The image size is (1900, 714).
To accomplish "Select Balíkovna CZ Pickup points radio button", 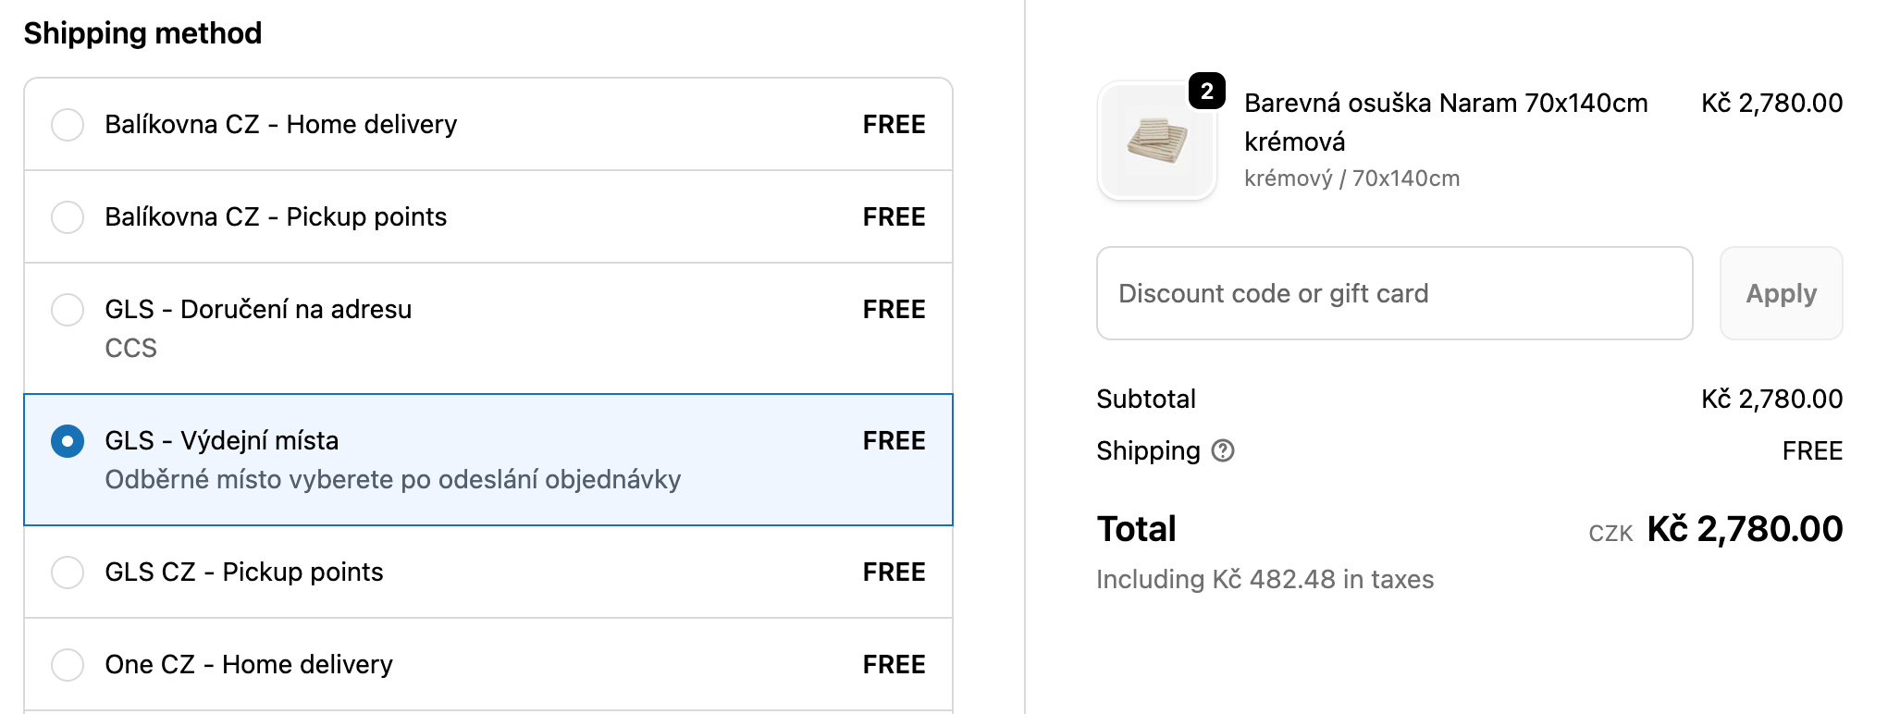I will click(x=68, y=216).
